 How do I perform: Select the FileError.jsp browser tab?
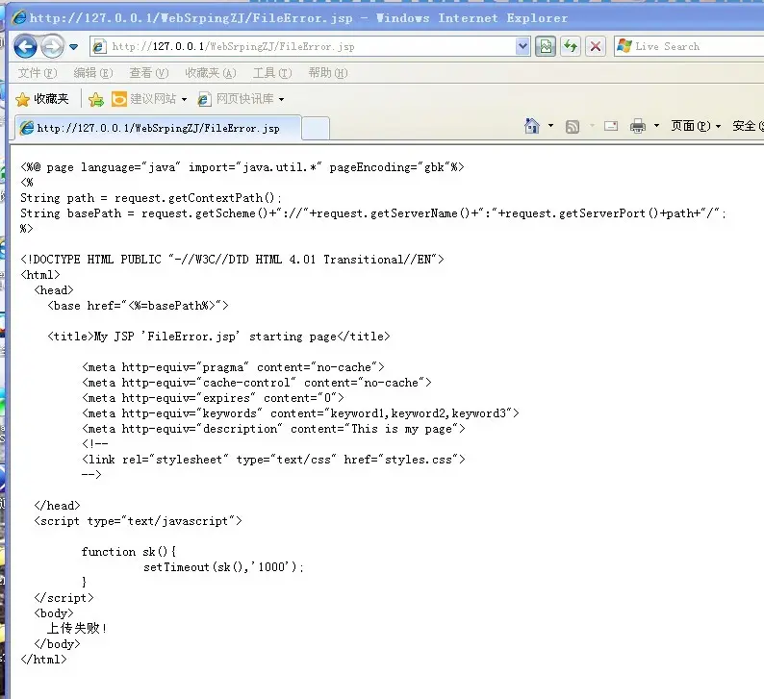click(158, 129)
